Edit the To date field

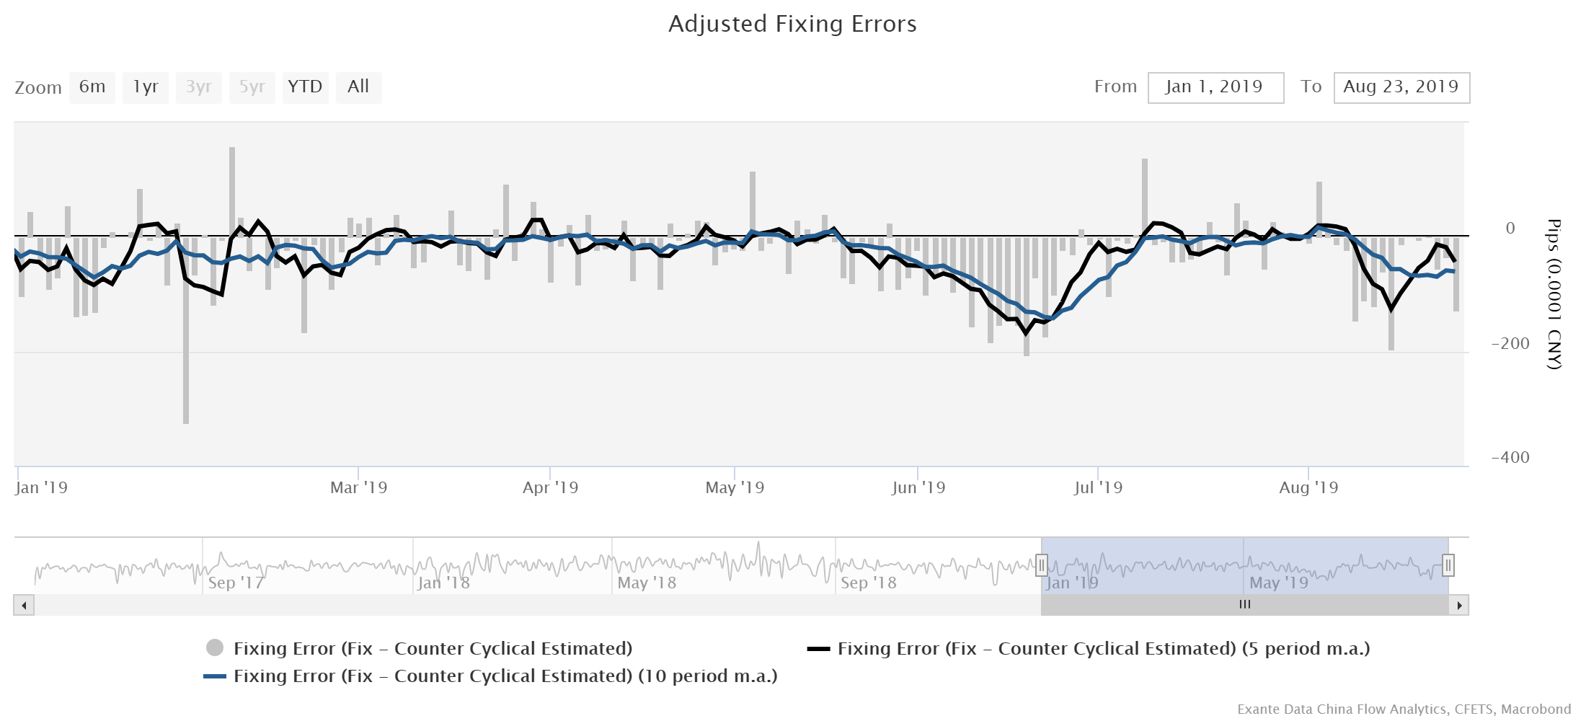click(1401, 87)
